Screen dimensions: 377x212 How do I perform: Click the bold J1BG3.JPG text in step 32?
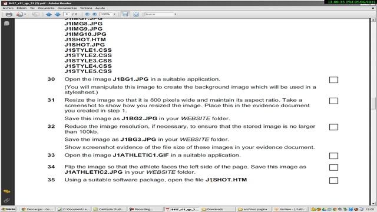pos(138,140)
